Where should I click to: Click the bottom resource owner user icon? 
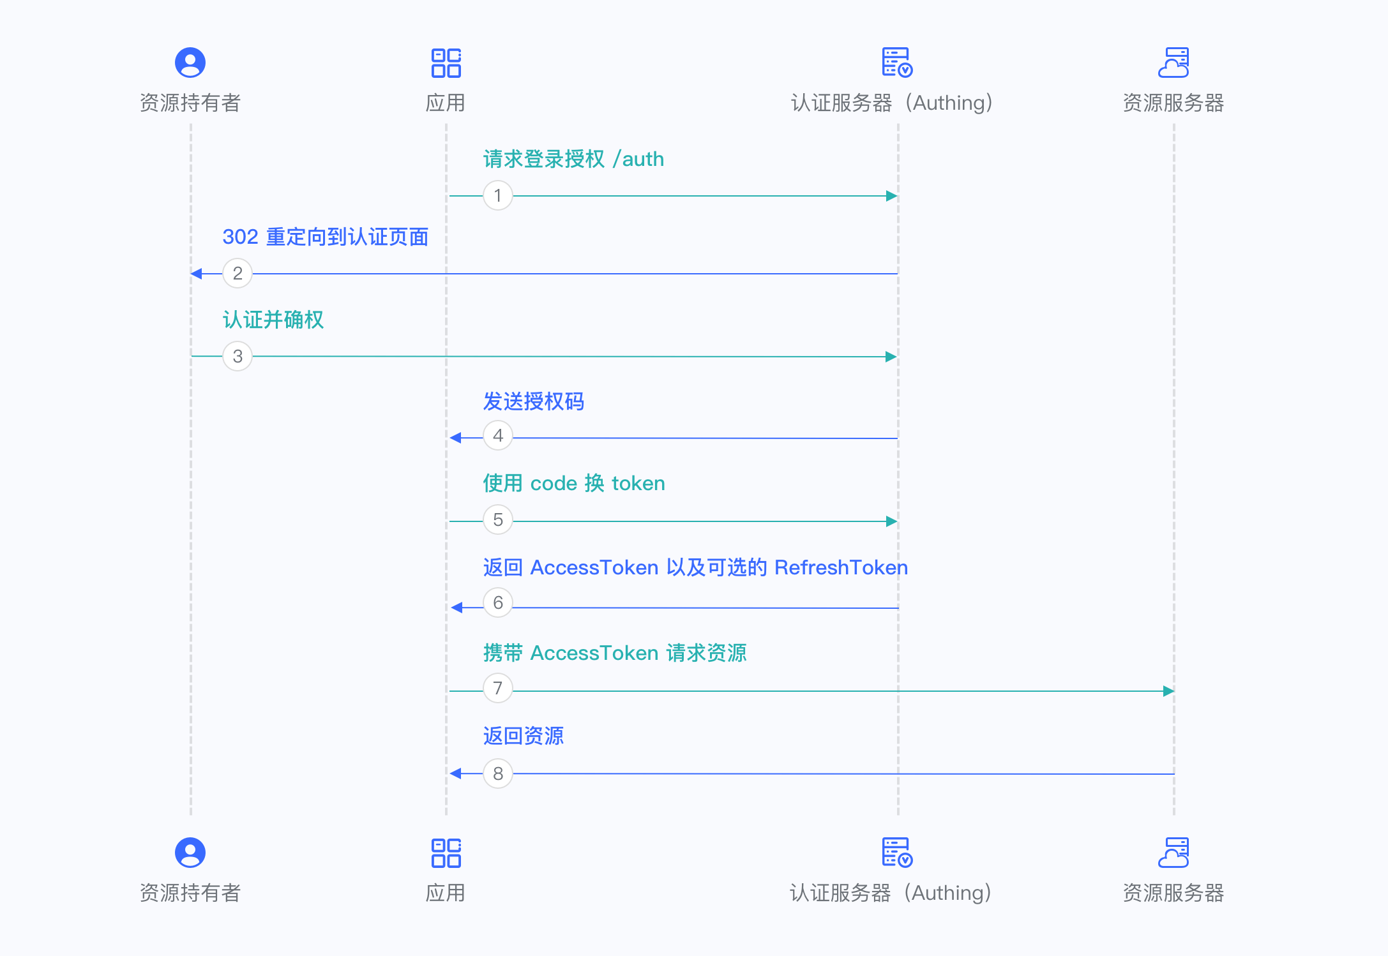coord(190,853)
